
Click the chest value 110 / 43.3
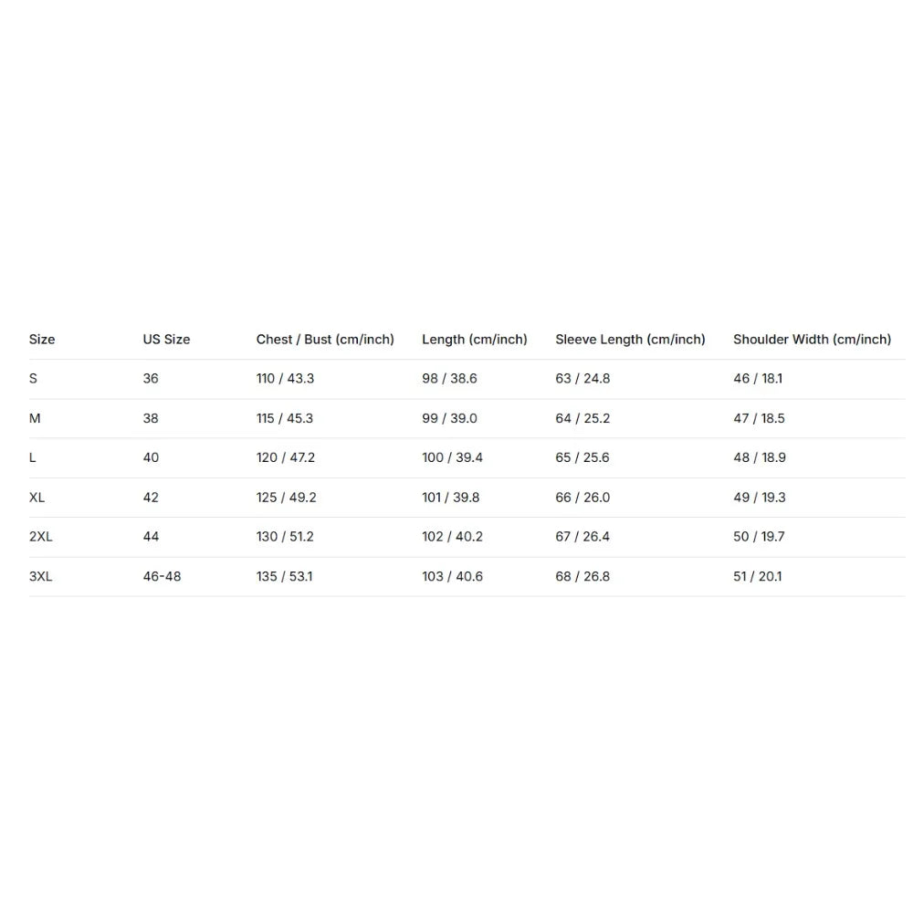[x=285, y=379]
